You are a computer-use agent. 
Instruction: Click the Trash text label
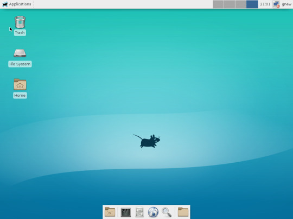pos(20,33)
